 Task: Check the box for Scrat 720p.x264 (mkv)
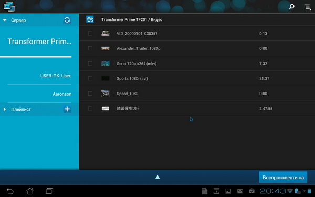pos(90,64)
